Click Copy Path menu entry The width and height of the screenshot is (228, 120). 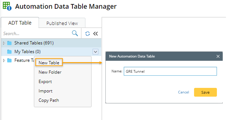click(x=48, y=100)
